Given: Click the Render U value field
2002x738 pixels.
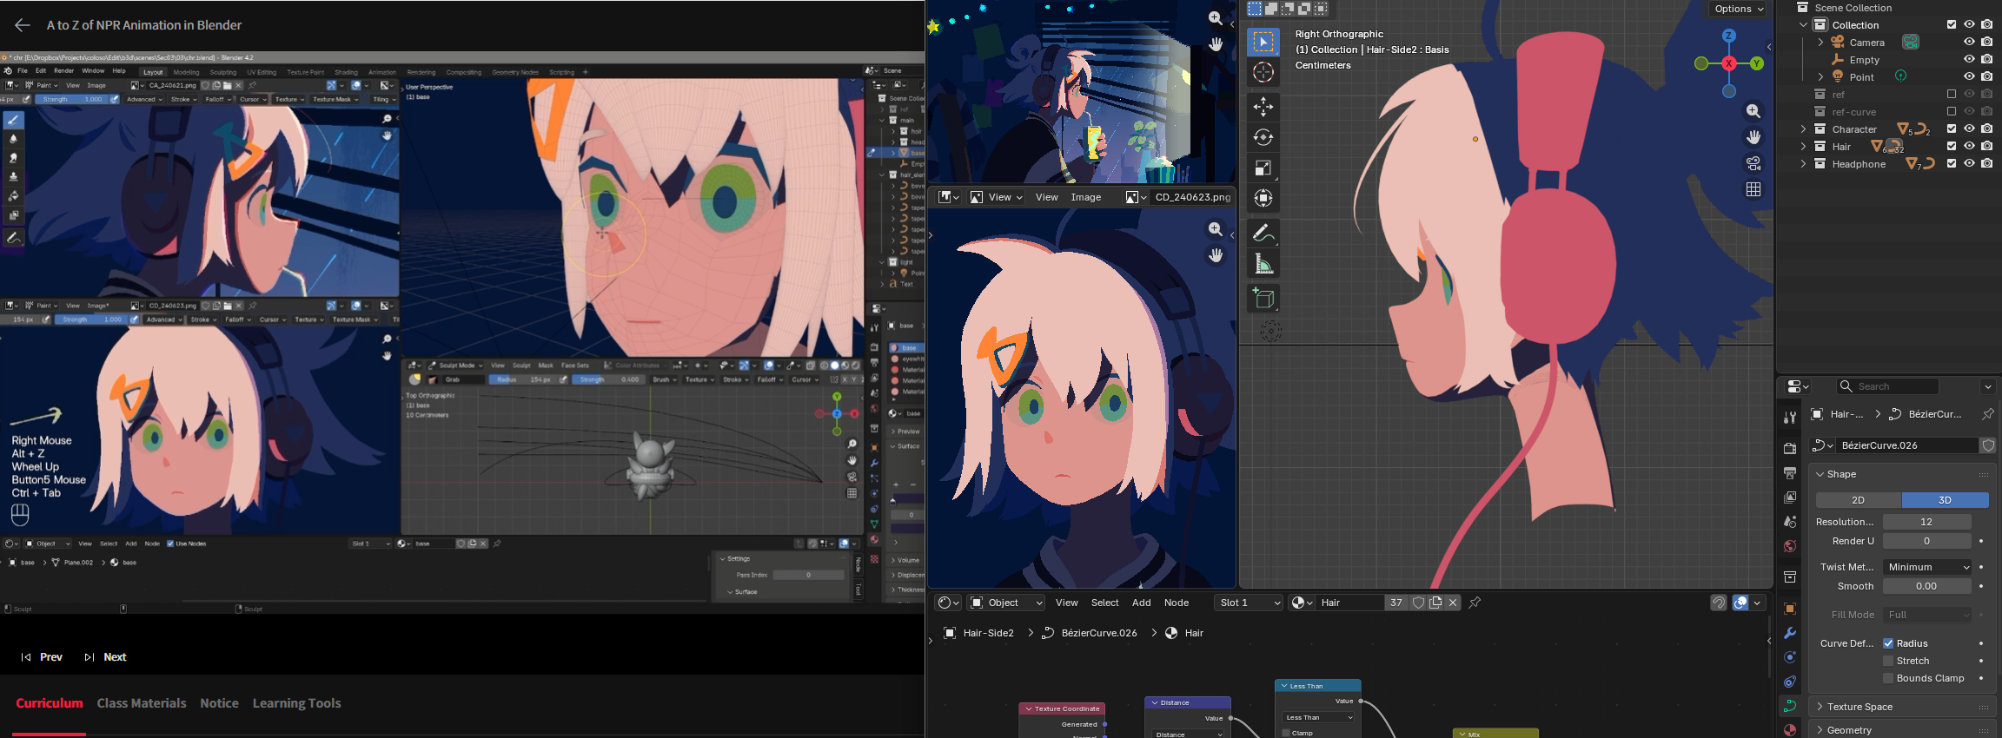Looking at the screenshot, I should pyautogui.click(x=1926, y=541).
